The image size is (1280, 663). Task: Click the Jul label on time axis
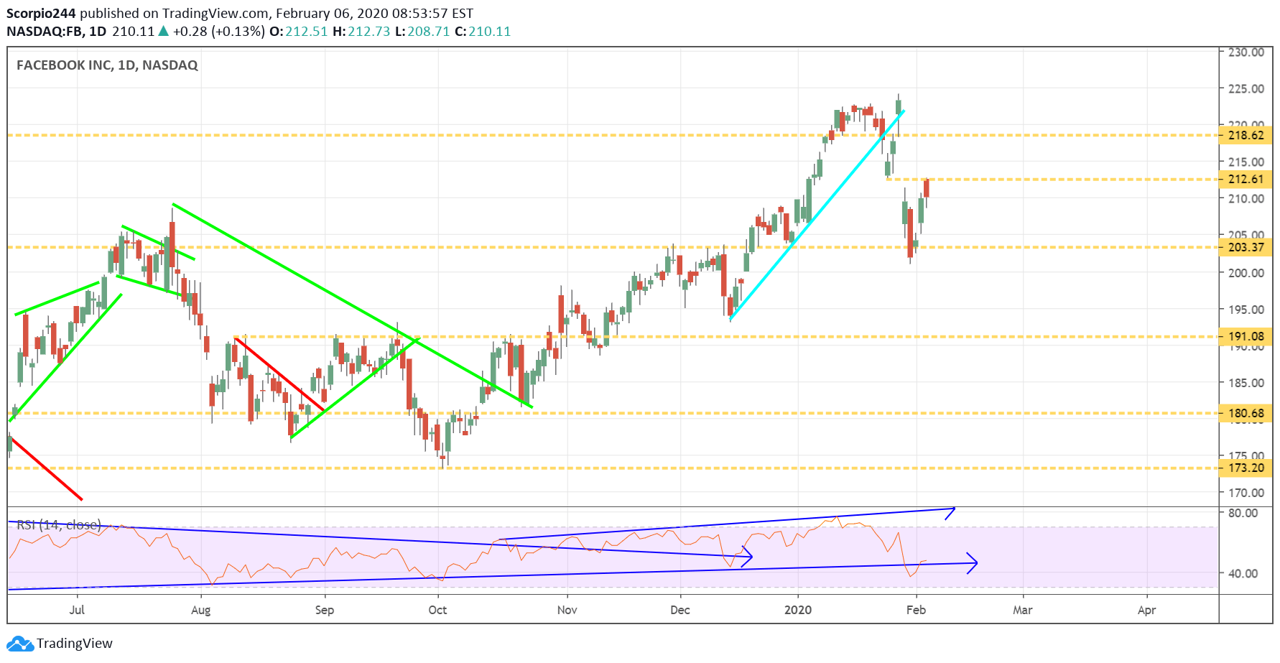(x=77, y=610)
